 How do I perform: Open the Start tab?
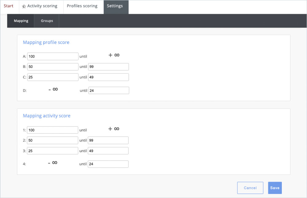click(9, 6)
